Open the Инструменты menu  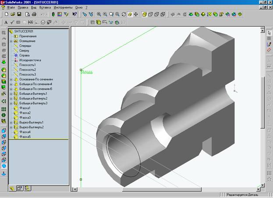63,8
